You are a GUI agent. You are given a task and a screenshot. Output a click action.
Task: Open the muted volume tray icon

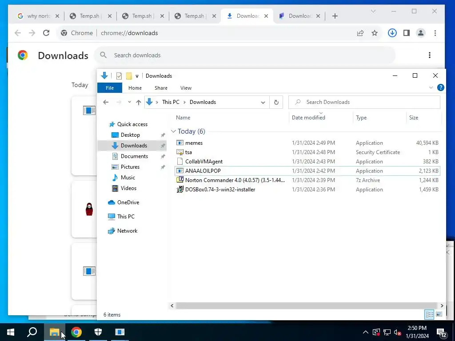[397, 332]
